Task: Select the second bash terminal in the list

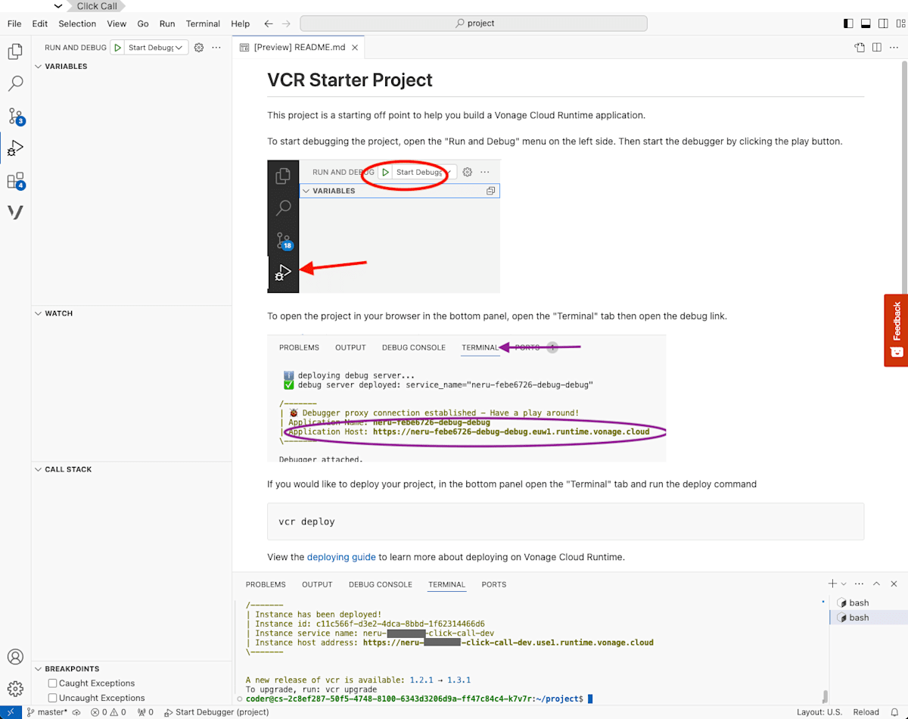Action: (x=869, y=618)
